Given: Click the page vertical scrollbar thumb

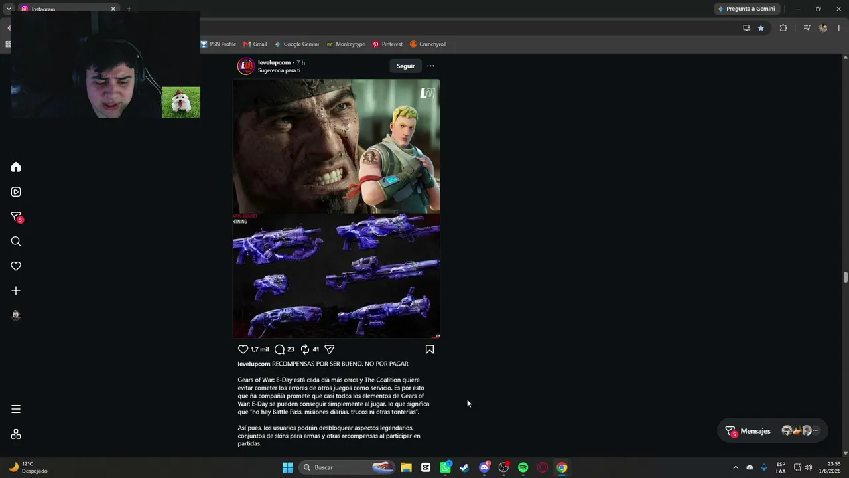Looking at the screenshot, I should (845, 278).
